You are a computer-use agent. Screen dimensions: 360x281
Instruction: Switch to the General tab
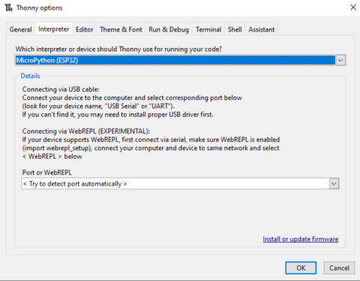[x=20, y=29]
